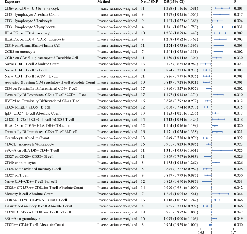Click 'CD19 on Plasma Blast−Plasma Cell'
Viewport: 247px width, 234px height.
pos(33,45)
